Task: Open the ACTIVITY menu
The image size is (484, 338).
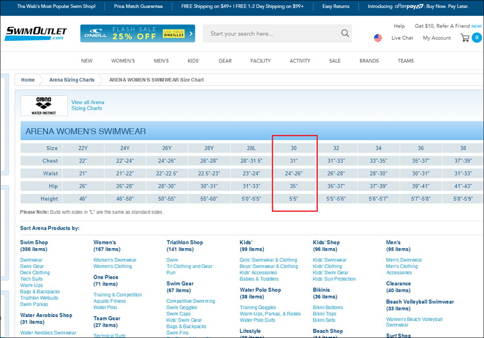Action: click(x=300, y=61)
